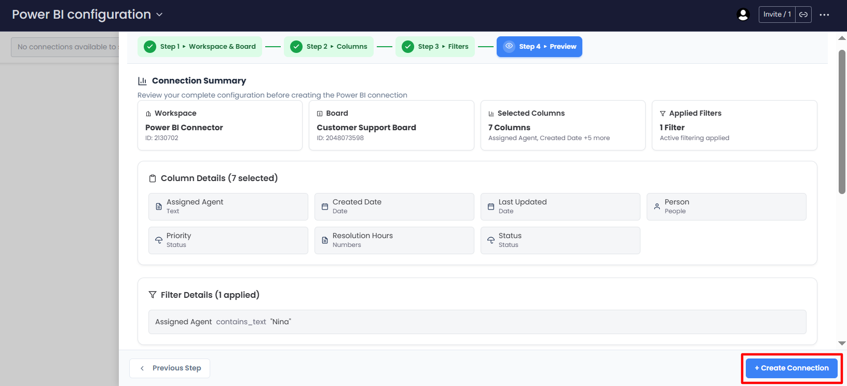
Task: Click the Step 2 green checkmark icon
Action: tap(296, 47)
